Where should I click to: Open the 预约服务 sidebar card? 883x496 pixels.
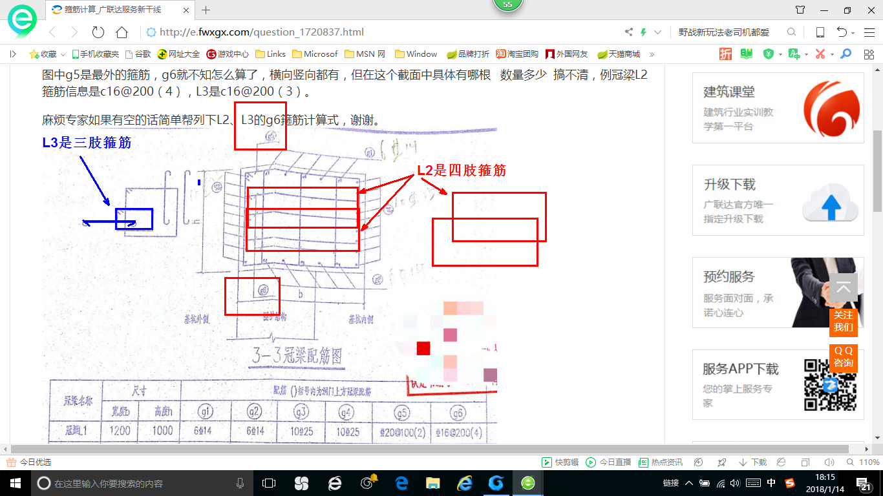pos(778,293)
